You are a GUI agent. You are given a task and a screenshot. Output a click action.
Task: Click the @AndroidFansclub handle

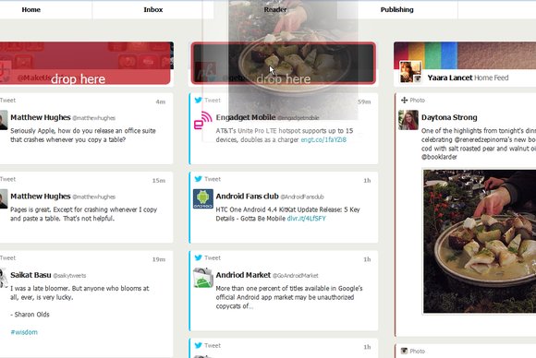click(x=302, y=197)
